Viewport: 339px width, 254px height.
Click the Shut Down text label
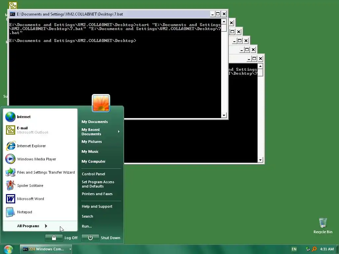[111, 238]
